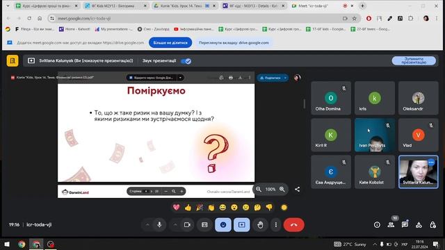Zoom in on the shared presentation
This screenshot has width=445, height=250.
[282, 189]
